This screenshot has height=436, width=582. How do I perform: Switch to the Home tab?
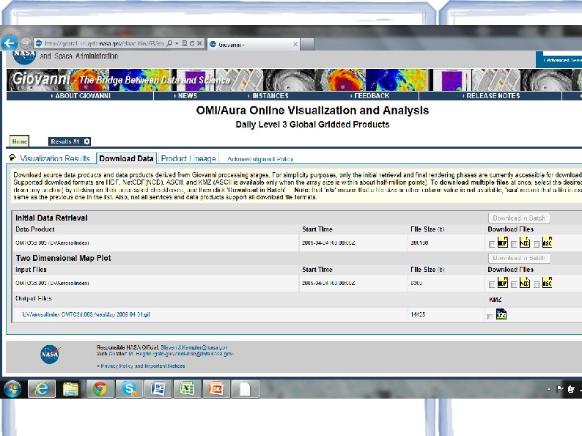(19, 141)
